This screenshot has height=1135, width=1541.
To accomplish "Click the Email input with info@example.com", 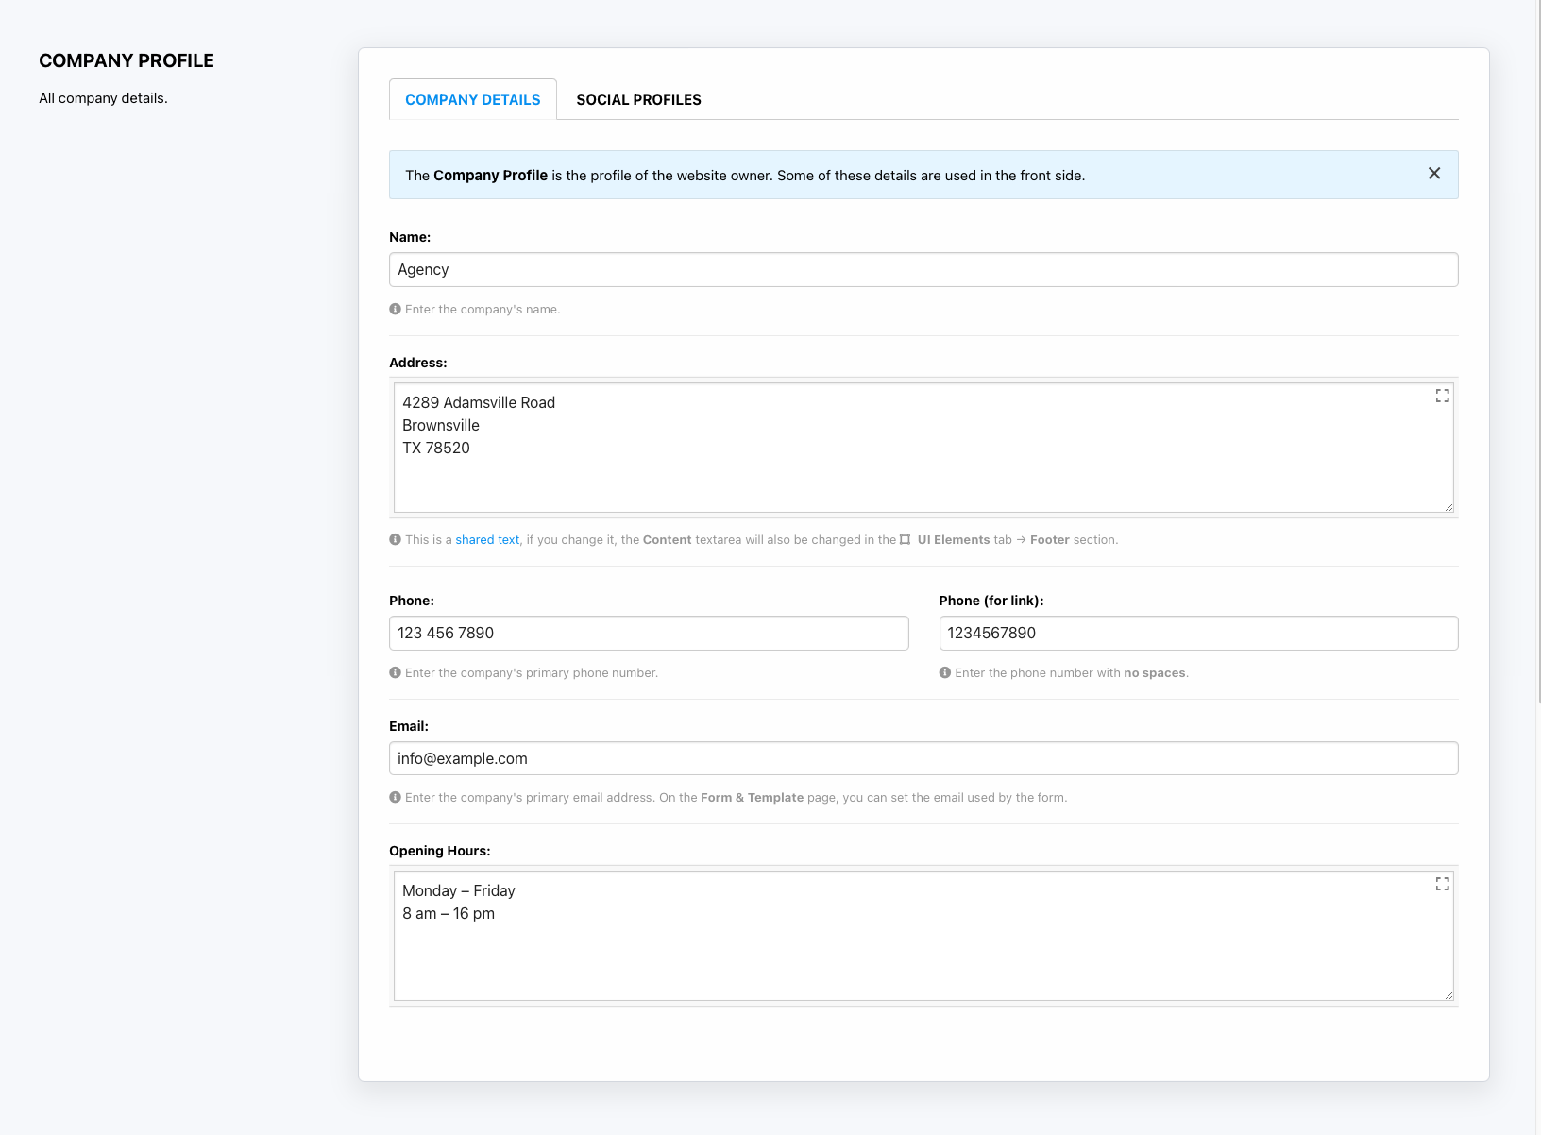I will [923, 759].
